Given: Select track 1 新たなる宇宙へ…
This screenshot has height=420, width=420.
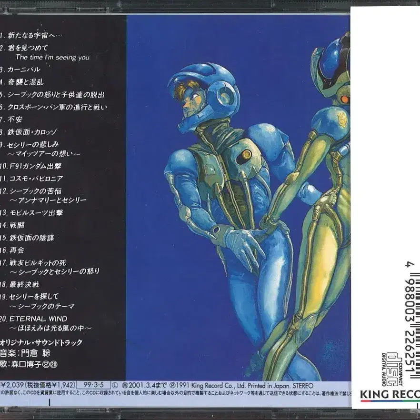Looking at the screenshot, I should (31, 35).
